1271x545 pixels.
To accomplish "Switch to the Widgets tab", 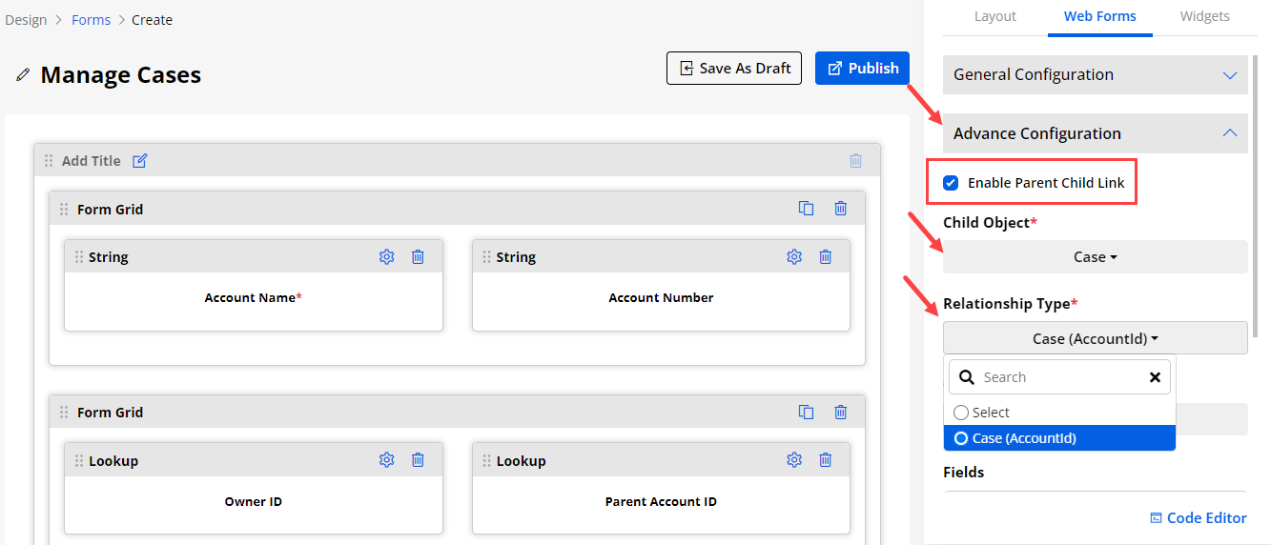I will [x=1204, y=16].
